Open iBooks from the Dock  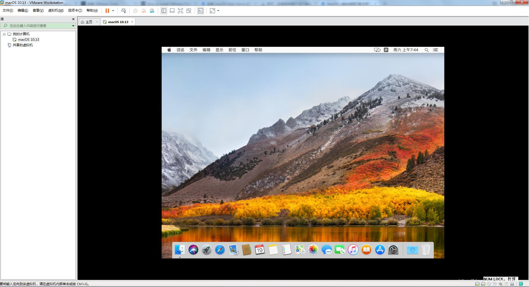point(366,250)
